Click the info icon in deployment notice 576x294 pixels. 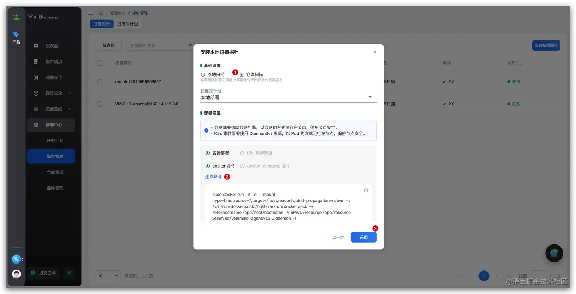coord(206,130)
